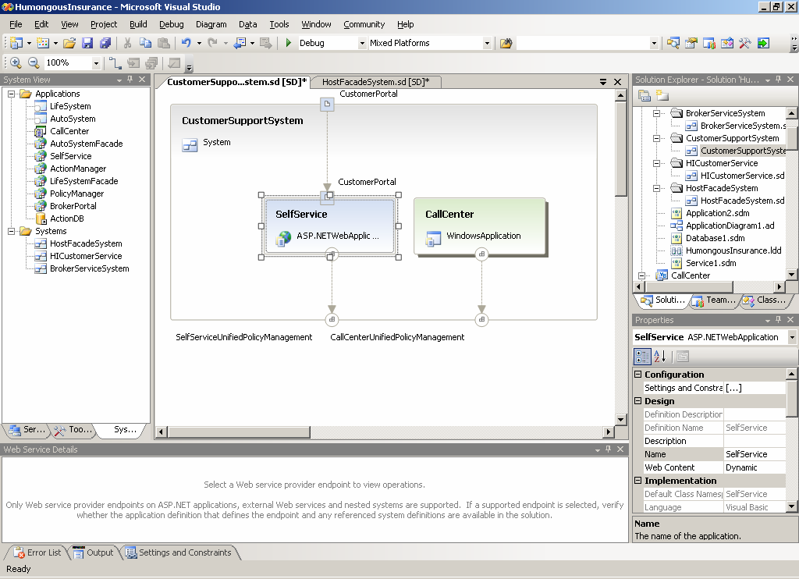Open the Debug configuration dropdown
Screen dimensions: 799x579
[x=362, y=44]
